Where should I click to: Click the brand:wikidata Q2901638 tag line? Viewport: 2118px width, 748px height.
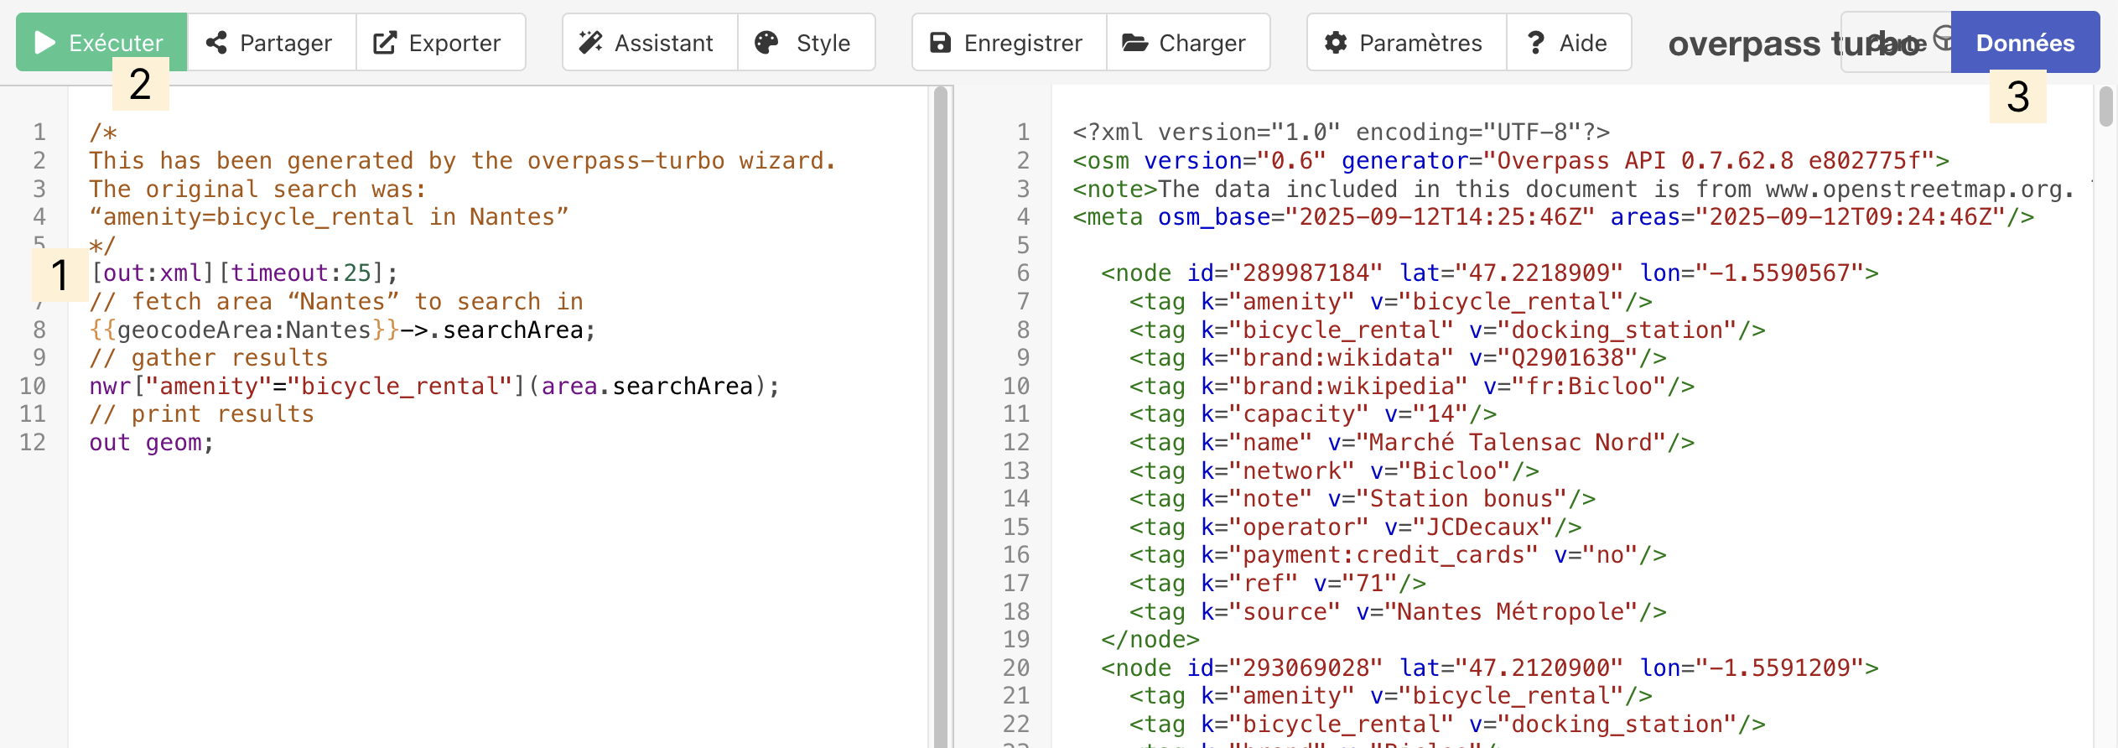[x=1398, y=357]
